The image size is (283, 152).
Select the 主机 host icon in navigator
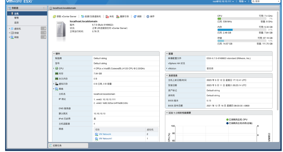point(12,14)
